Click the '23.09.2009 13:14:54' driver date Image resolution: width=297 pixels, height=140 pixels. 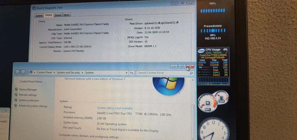tap(157, 32)
